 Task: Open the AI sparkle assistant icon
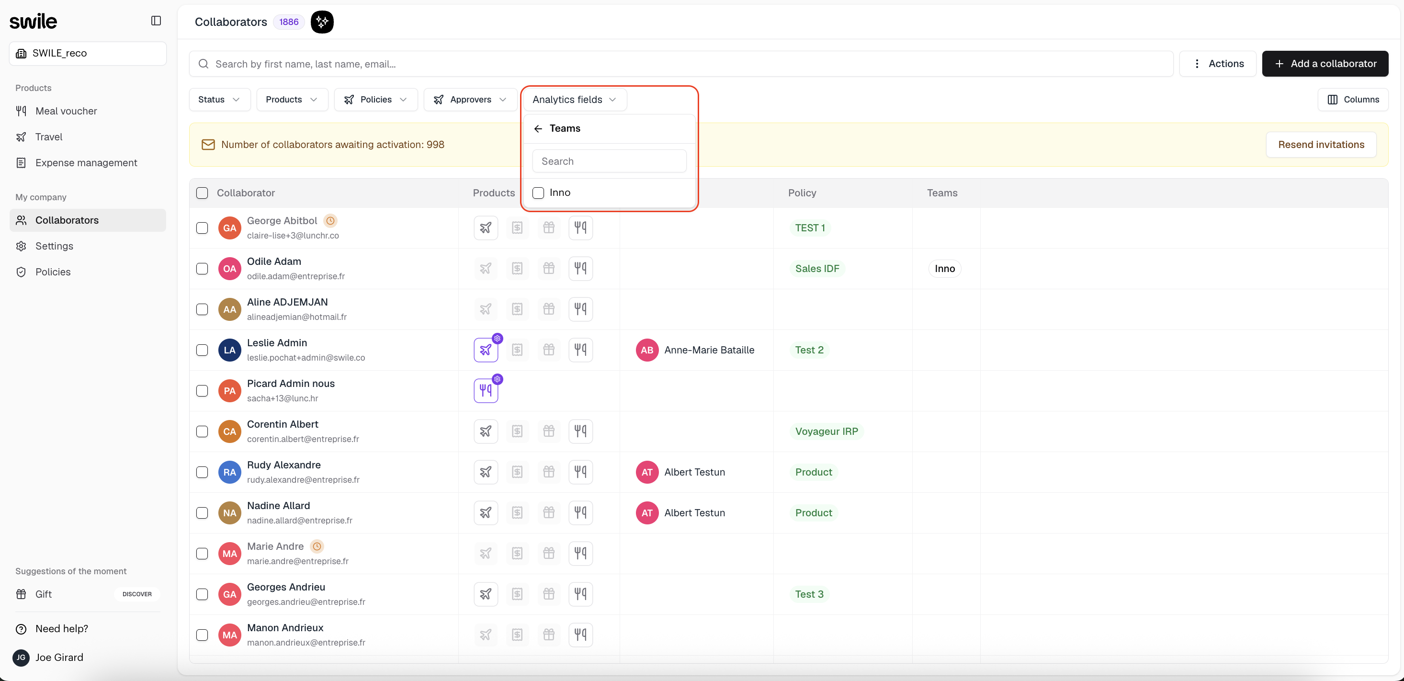322,22
